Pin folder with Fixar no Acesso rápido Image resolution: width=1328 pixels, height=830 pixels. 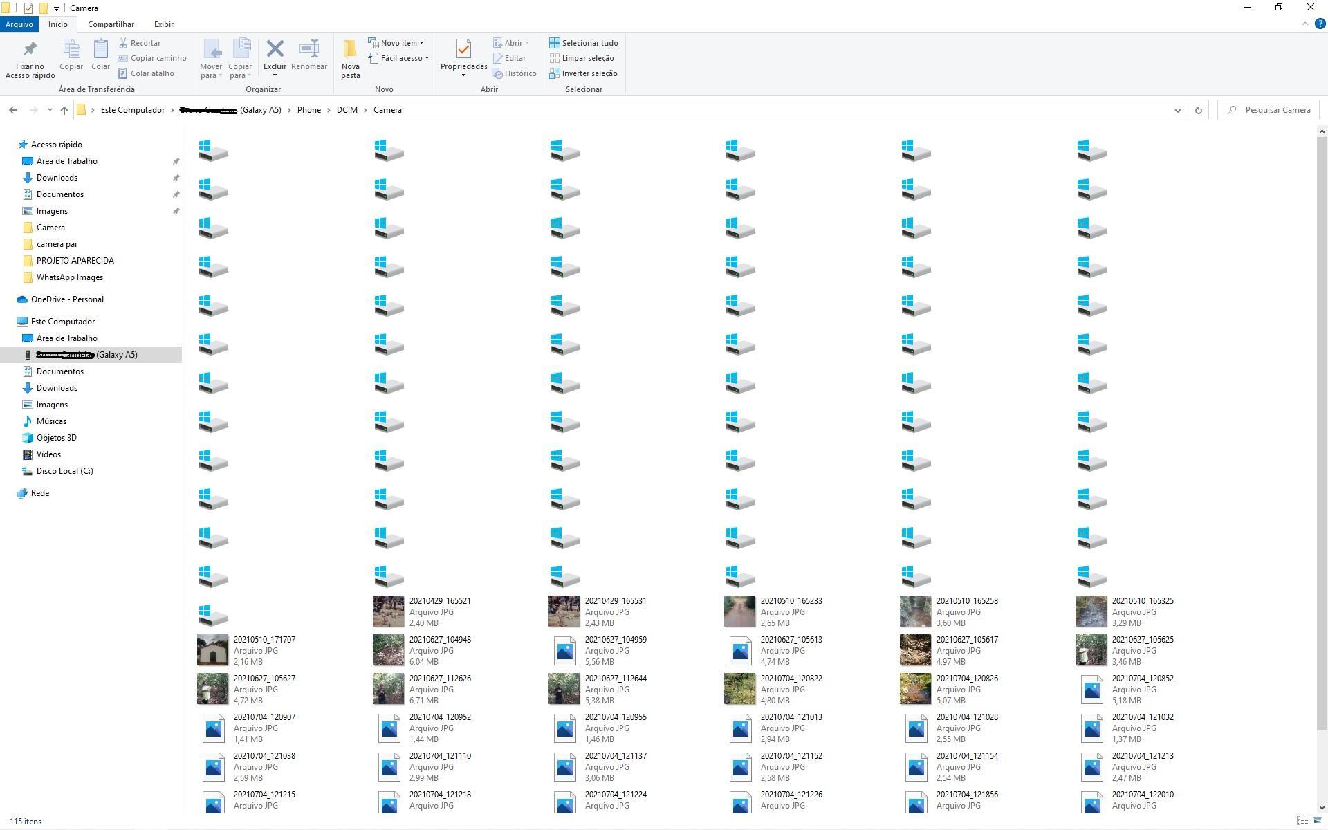click(30, 59)
